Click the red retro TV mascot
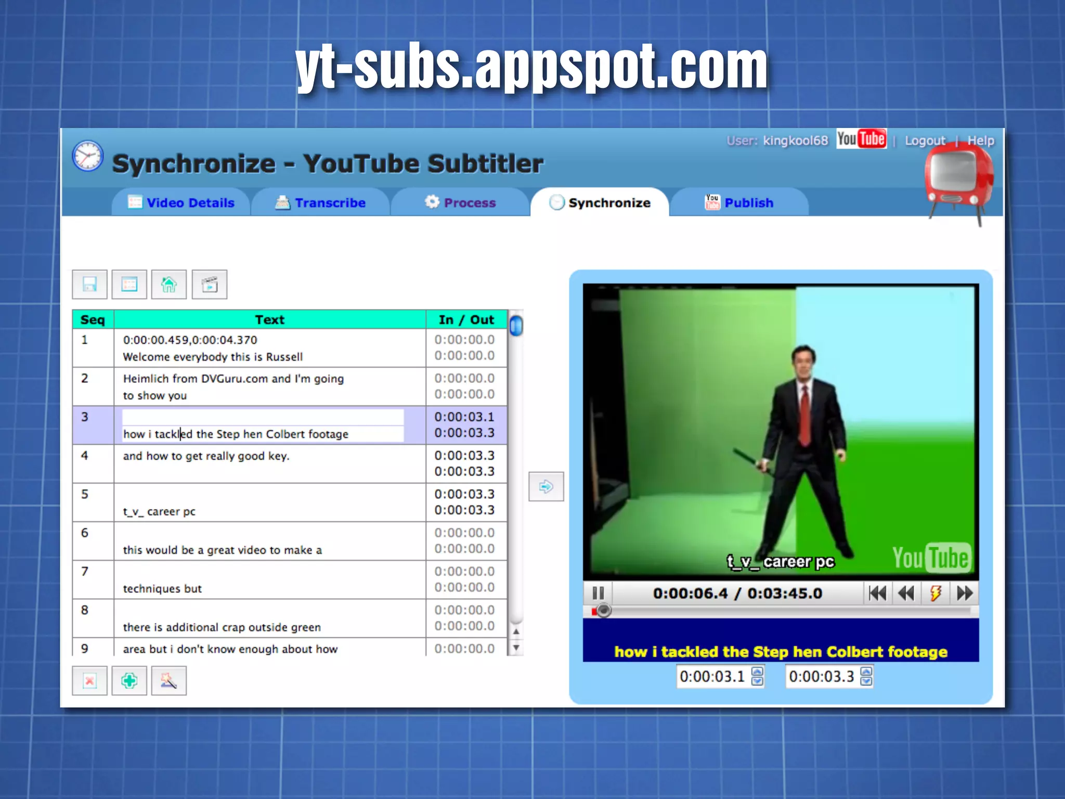Image resolution: width=1065 pixels, height=799 pixels. click(x=959, y=185)
